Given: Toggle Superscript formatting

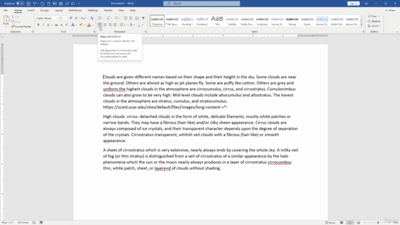Looking at the screenshot, I should click(67, 25).
